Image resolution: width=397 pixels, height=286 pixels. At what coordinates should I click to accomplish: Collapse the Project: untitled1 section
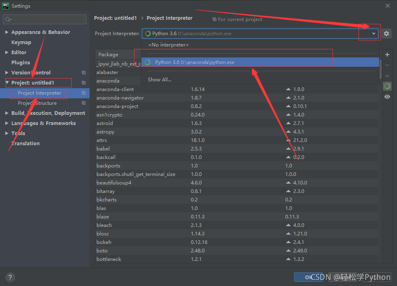pyautogui.click(x=7, y=83)
